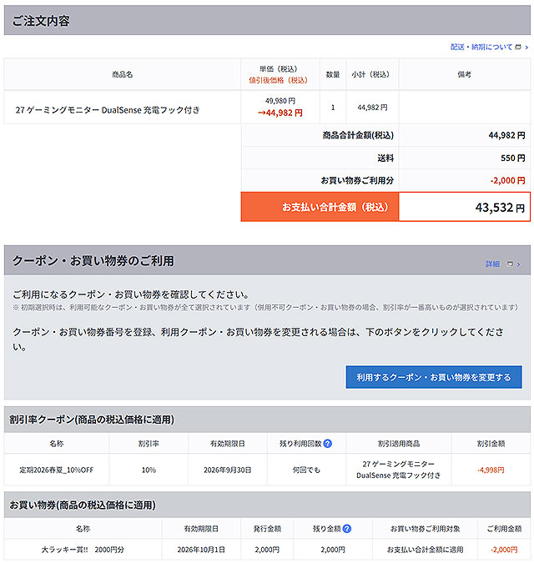Click 利用するクーポン・お買い物券を変更する button
The image size is (534, 563).
[433, 377]
